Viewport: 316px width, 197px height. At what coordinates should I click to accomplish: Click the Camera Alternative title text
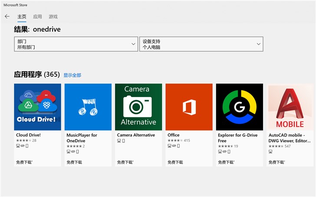[136, 135]
